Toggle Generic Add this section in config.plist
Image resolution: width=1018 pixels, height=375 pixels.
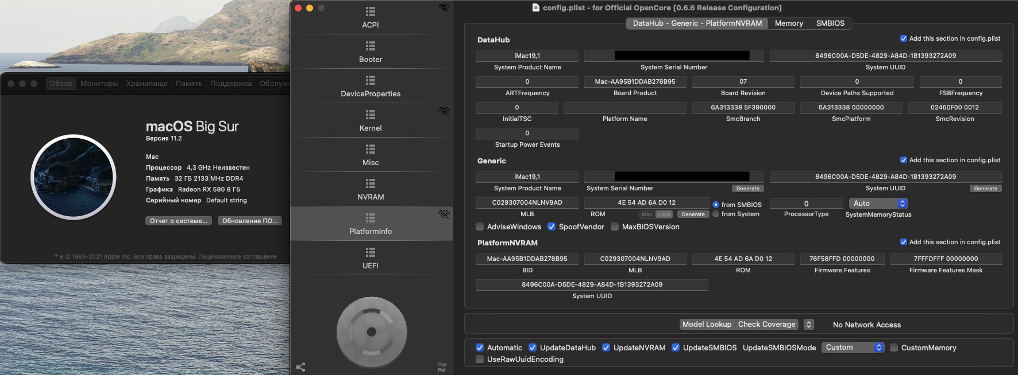[x=904, y=160]
